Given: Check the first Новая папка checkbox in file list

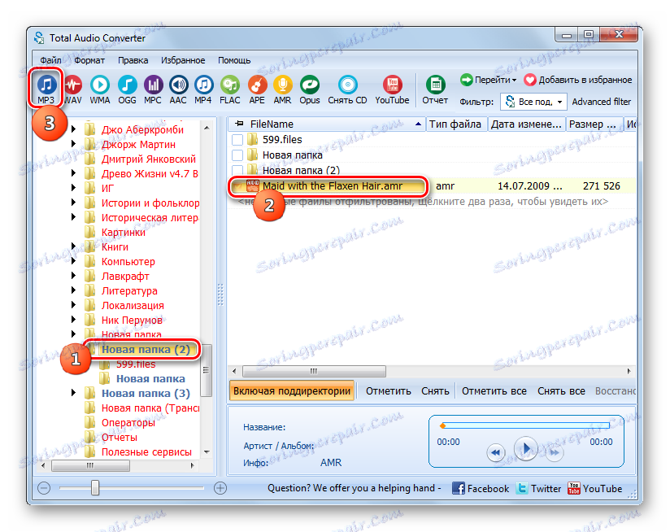Looking at the screenshot, I should tap(237, 155).
